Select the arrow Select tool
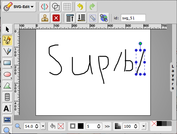 [x=7, y=29]
